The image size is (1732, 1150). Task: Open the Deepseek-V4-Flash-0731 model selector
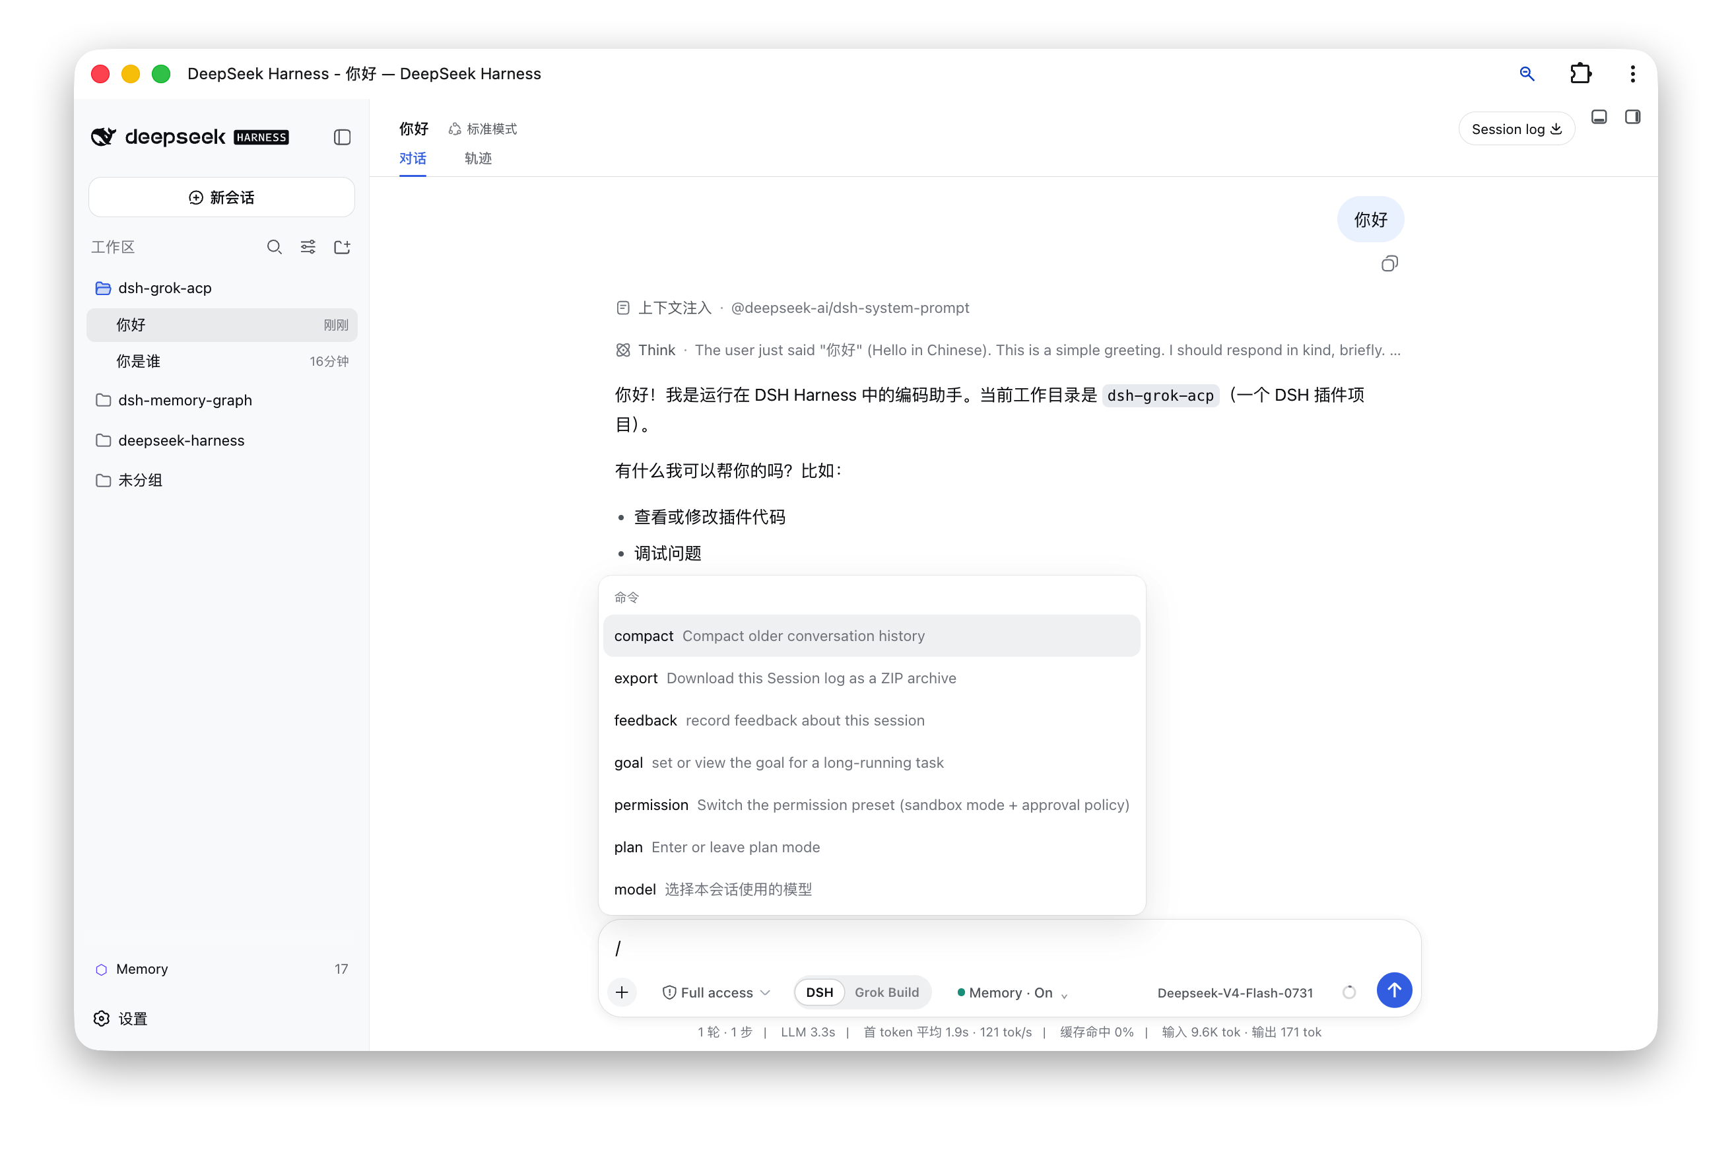tap(1235, 993)
